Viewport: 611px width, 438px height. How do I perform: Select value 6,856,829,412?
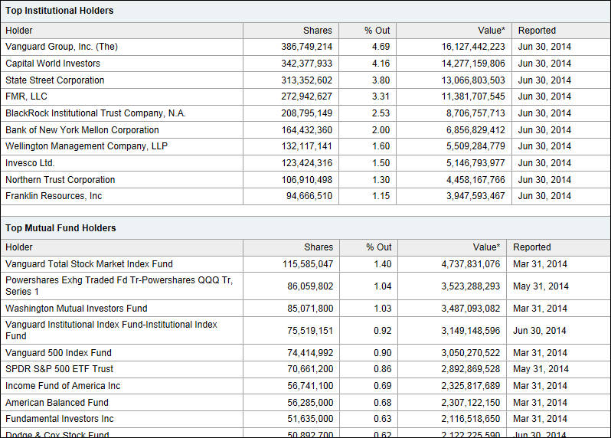(x=475, y=130)
